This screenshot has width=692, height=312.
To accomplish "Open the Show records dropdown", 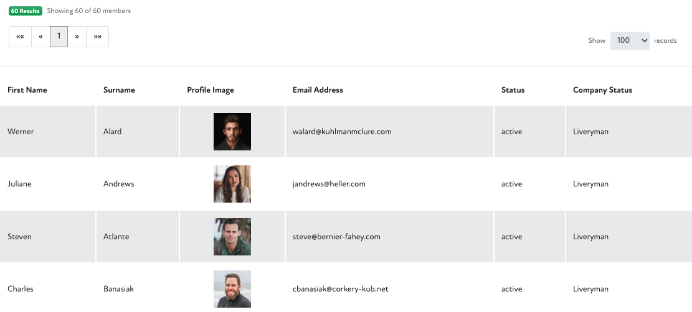I will pyautogui.click(x=630, y=40).
